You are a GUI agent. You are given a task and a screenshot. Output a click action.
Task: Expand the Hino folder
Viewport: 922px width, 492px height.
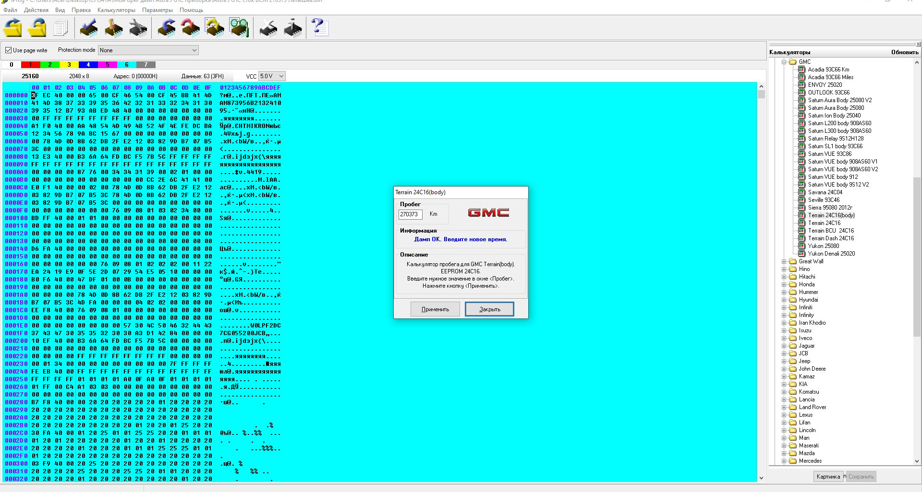tap(784, 269)
